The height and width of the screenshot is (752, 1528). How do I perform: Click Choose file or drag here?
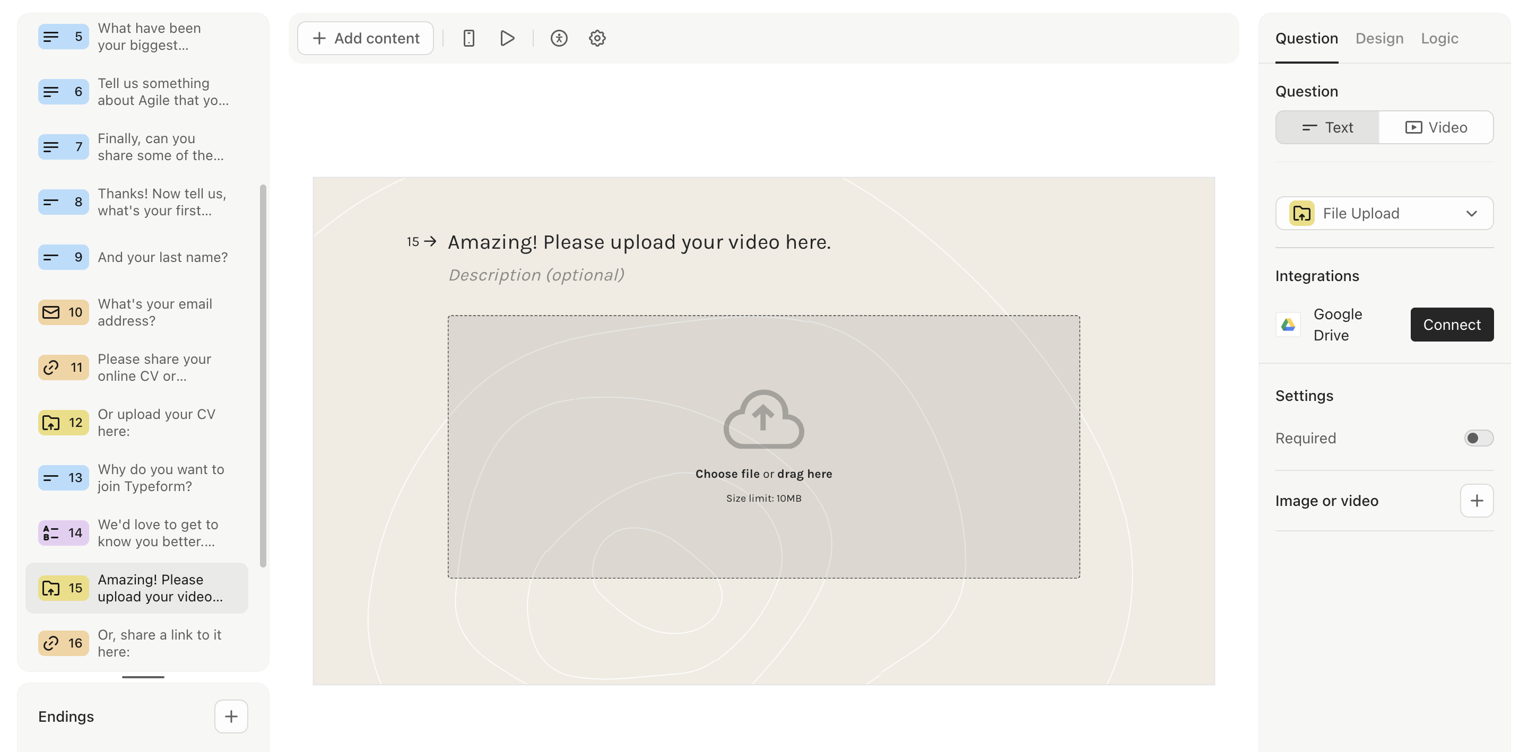[763, 474]
